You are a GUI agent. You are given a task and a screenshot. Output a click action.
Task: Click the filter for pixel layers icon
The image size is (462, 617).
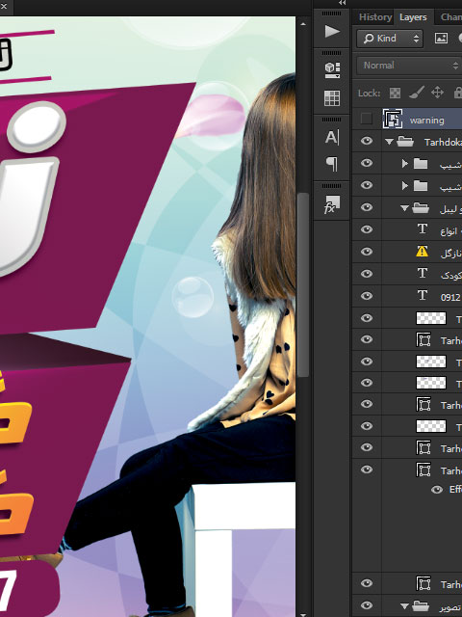[x=441, y=39]
